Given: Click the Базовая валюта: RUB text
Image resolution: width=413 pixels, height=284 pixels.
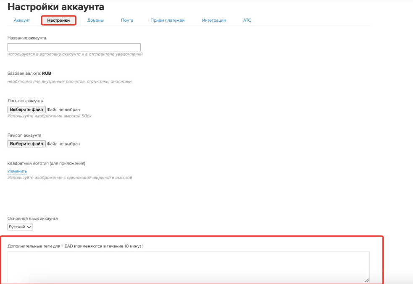Looking at the screenshot, I should pos(29,73).
